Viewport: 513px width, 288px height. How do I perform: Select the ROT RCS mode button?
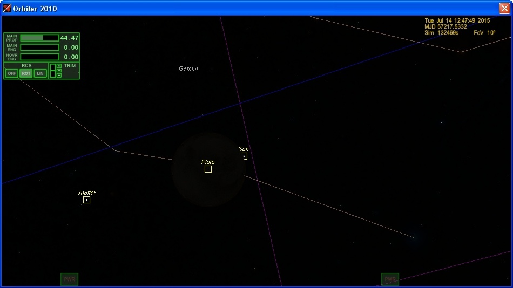click(x=26, y=73)
